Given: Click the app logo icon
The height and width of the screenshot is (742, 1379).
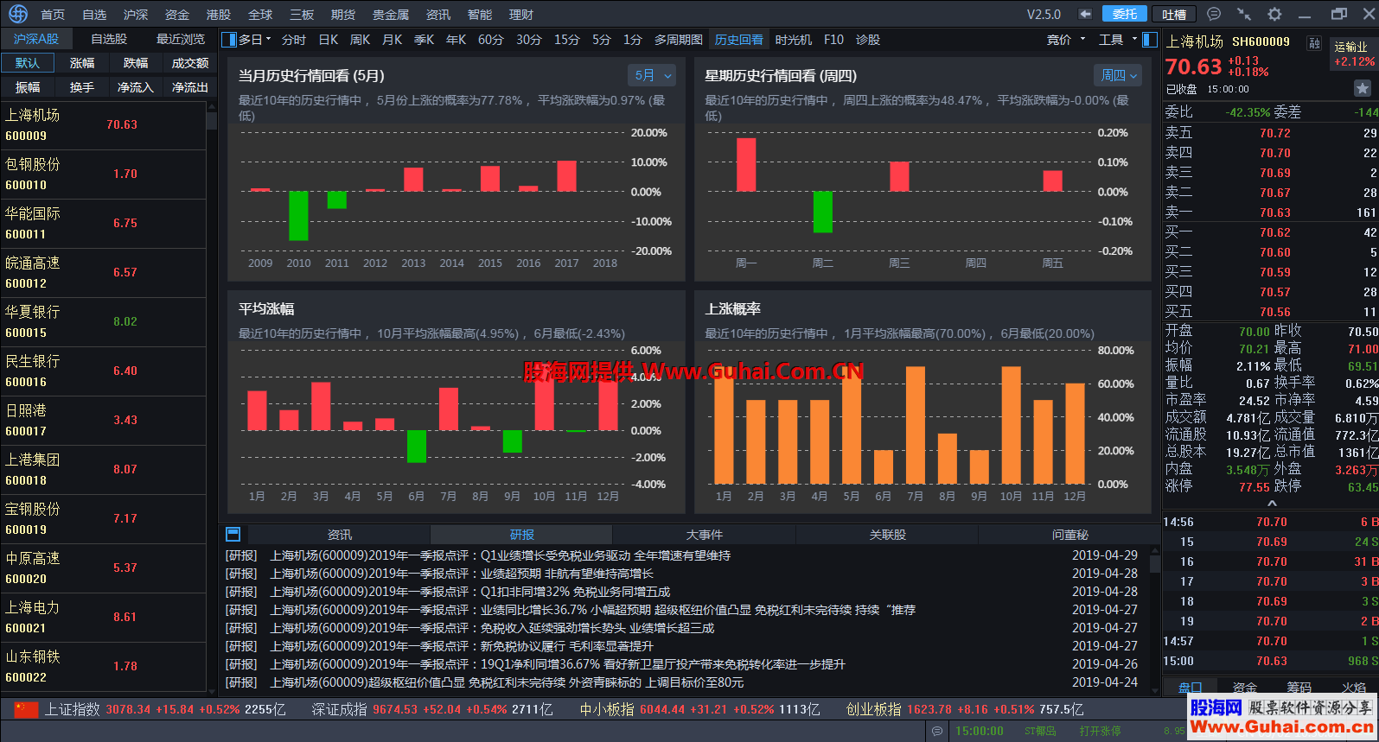Looking at the screenshot, I should pyautogui.click(x=18, y=14).
